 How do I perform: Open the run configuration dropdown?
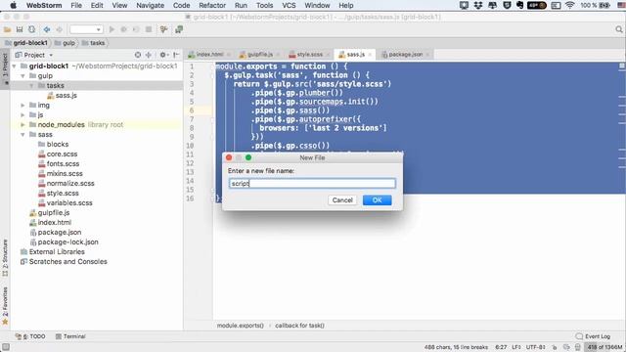(86, 29)
